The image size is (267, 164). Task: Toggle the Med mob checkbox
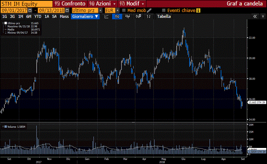pyautogui.click(x=124, y=11)
